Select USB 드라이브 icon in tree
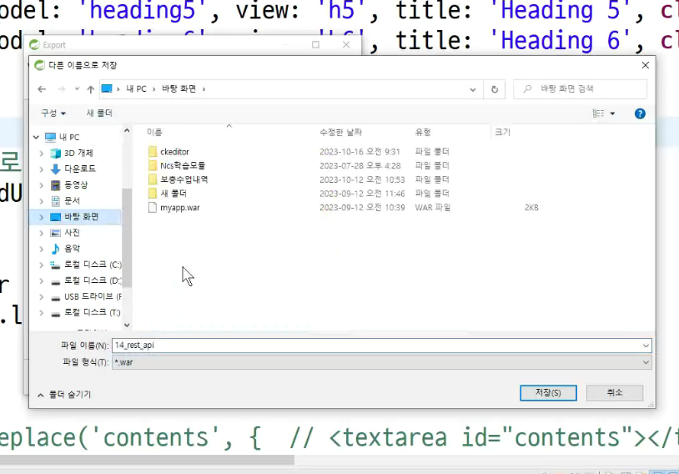Viewport: 679px width, 474px height. coord(55,298)
